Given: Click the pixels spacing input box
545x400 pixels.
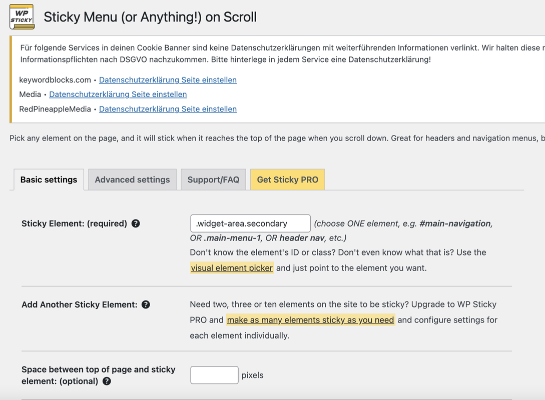Looking at the screenshot, I should click(x=215, y=375).
